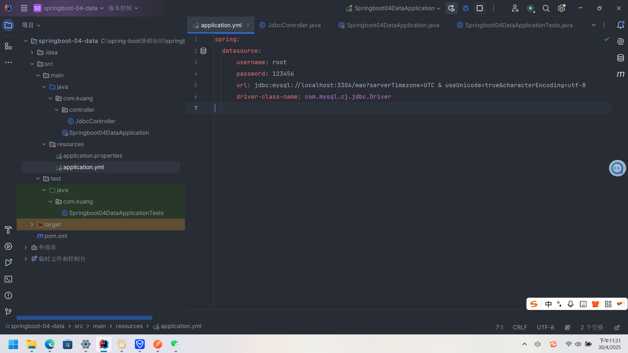The image size is (628, 353).
Task: Switch to Springboot04DataApplicationTests.java tab
Action: [515, 25]
